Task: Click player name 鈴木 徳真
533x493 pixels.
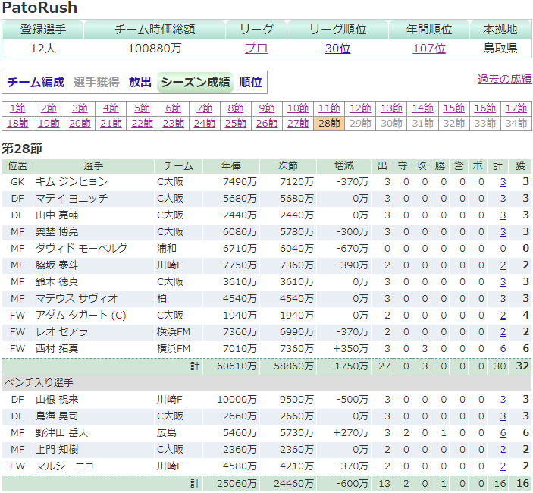Action: 57,282
